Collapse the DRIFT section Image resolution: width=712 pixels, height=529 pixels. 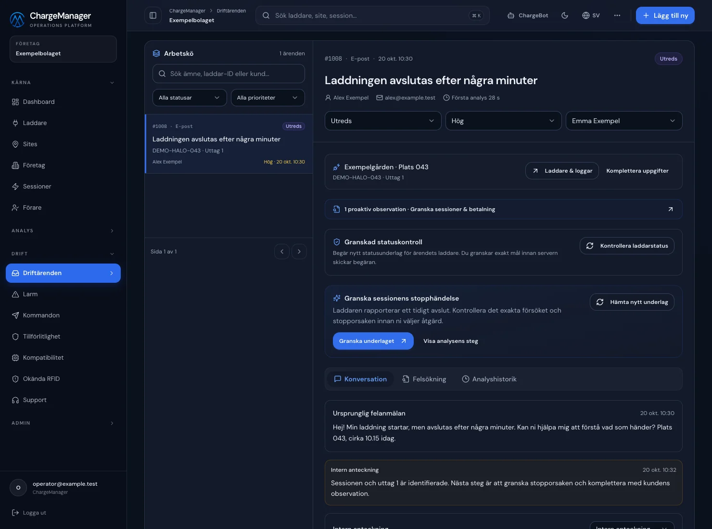coord(63,254)
